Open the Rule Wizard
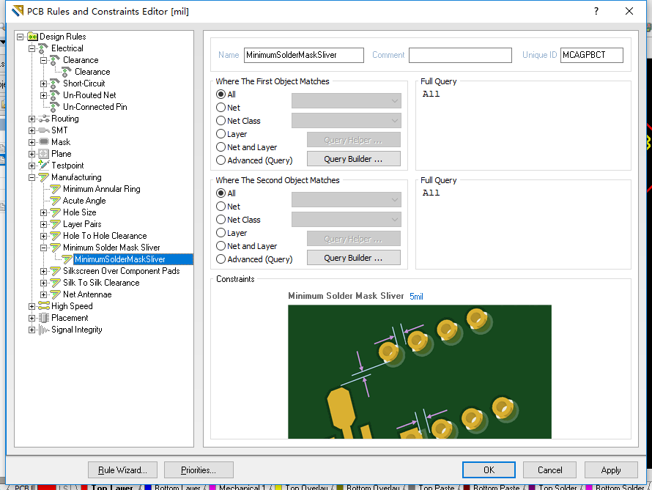The image size is (652, 490). click(122, 470)
